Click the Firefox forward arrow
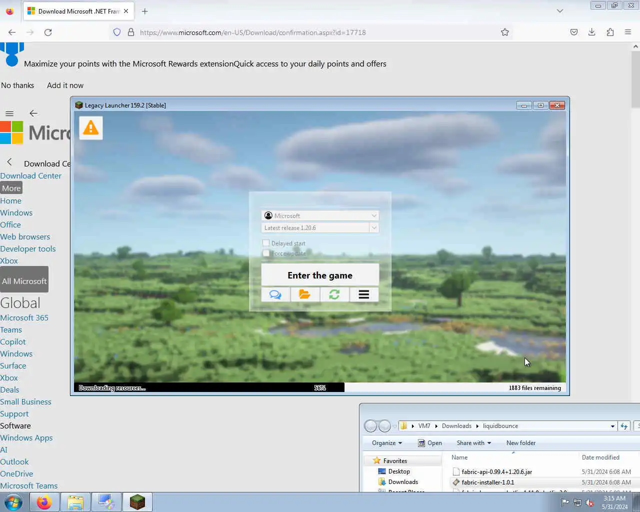The width and height of the screenshot is (640, 512). (x=30, y=32)
